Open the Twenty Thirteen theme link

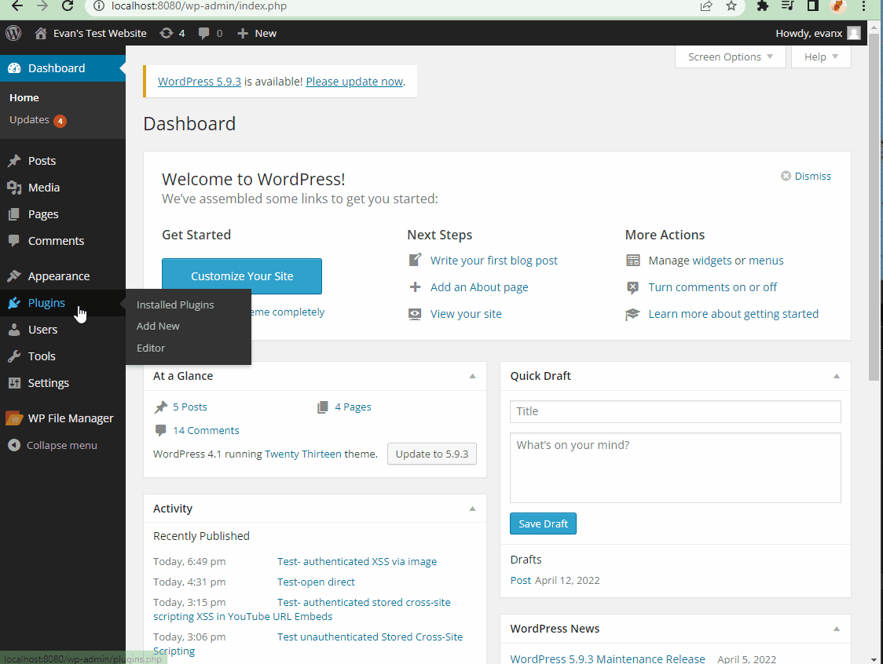[x=303, y=454]
